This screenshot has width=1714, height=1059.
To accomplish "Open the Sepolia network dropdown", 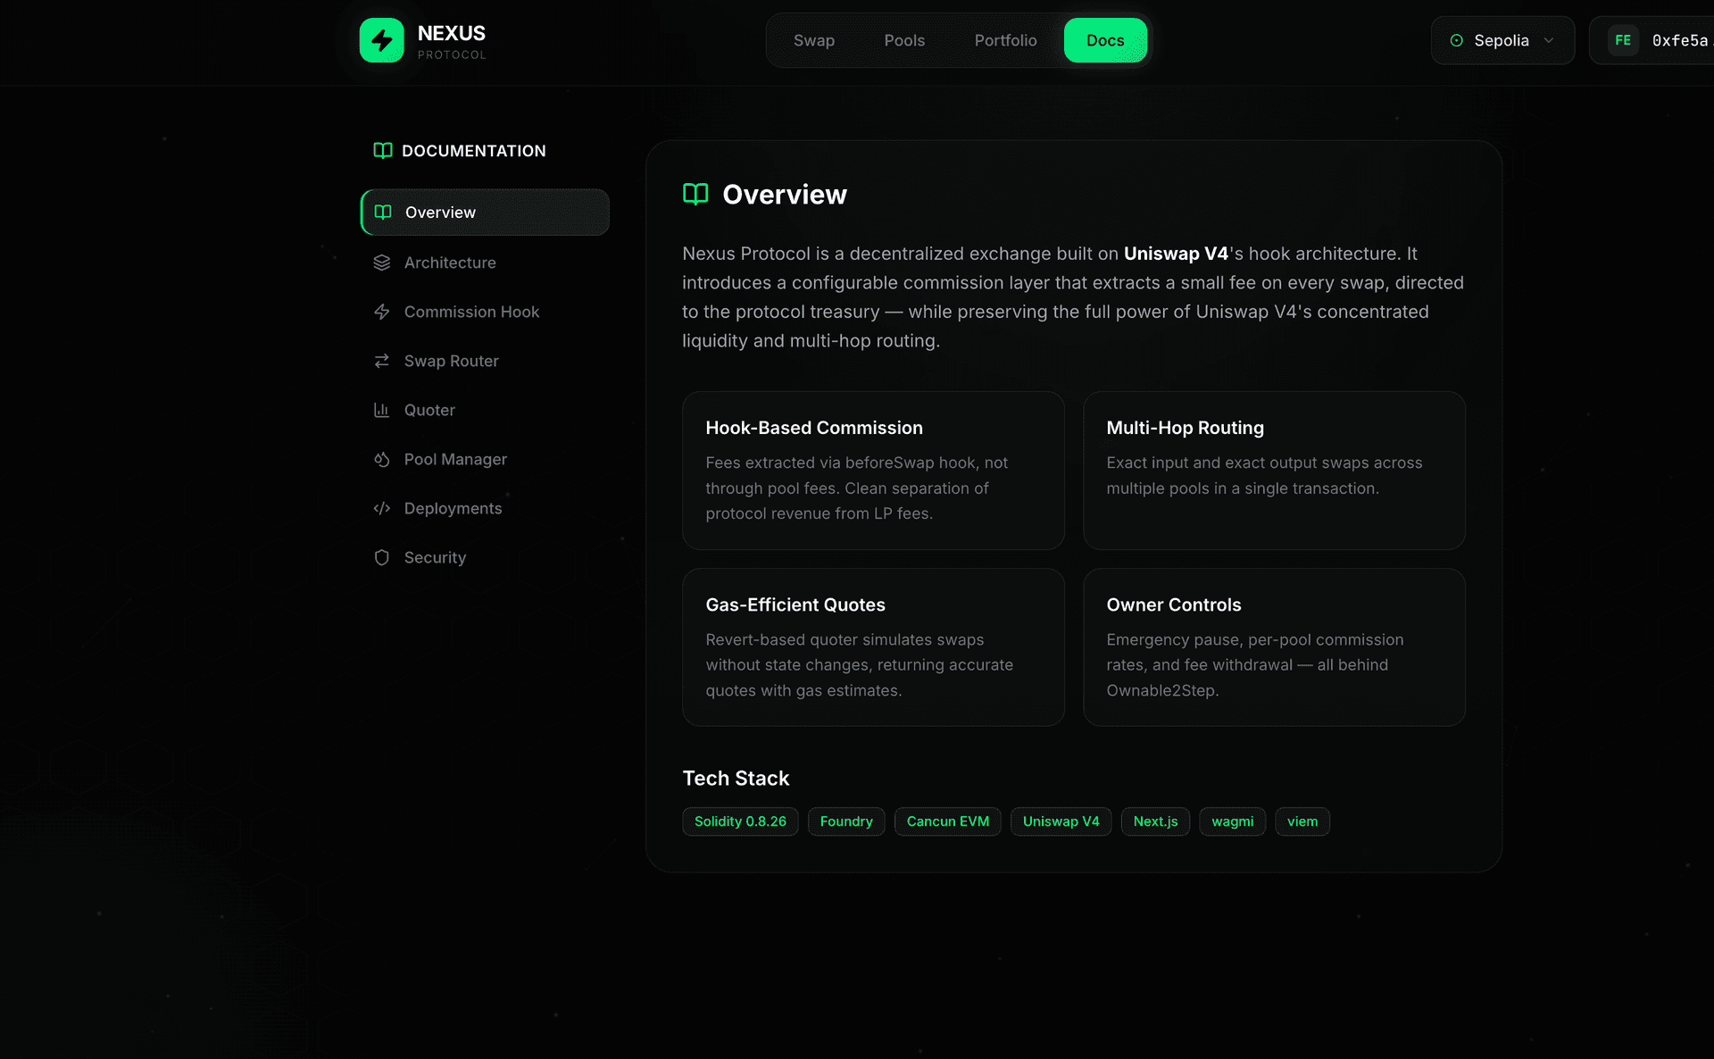I will [1501, 40].
